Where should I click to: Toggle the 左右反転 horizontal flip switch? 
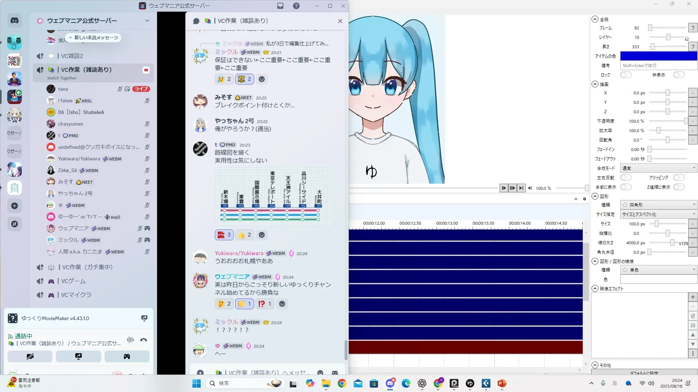point(625,177)
